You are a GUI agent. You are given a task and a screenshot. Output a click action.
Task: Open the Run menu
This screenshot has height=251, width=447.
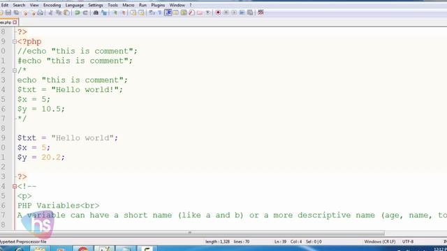pyautogui.click(x=142, y=5)
